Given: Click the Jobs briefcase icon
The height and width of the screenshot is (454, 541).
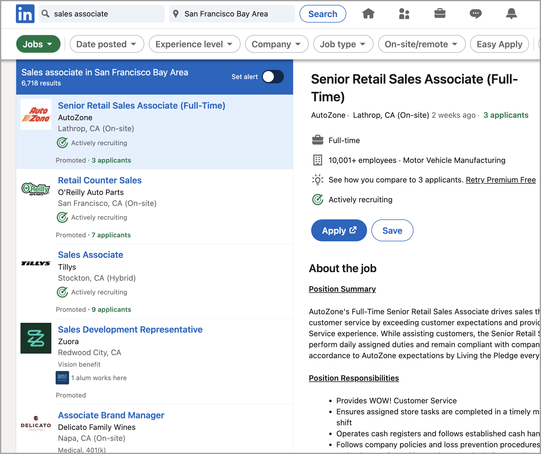Looking at the screenshot, I should pos(440,14).
